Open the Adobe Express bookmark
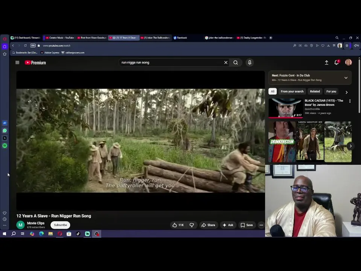Viewport: 361px width, 271px height. pos(50,53)
